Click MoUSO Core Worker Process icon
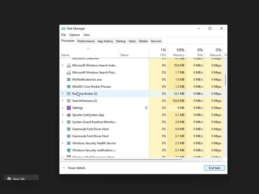The width and height of the screenshot is (259, 194). pos(69,87)
